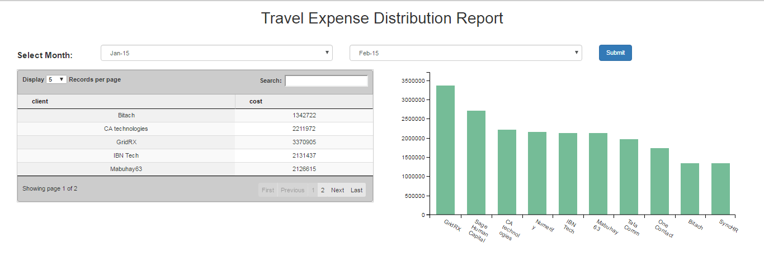
Task: Open the records per page dropdown
Action: [56, 79]
